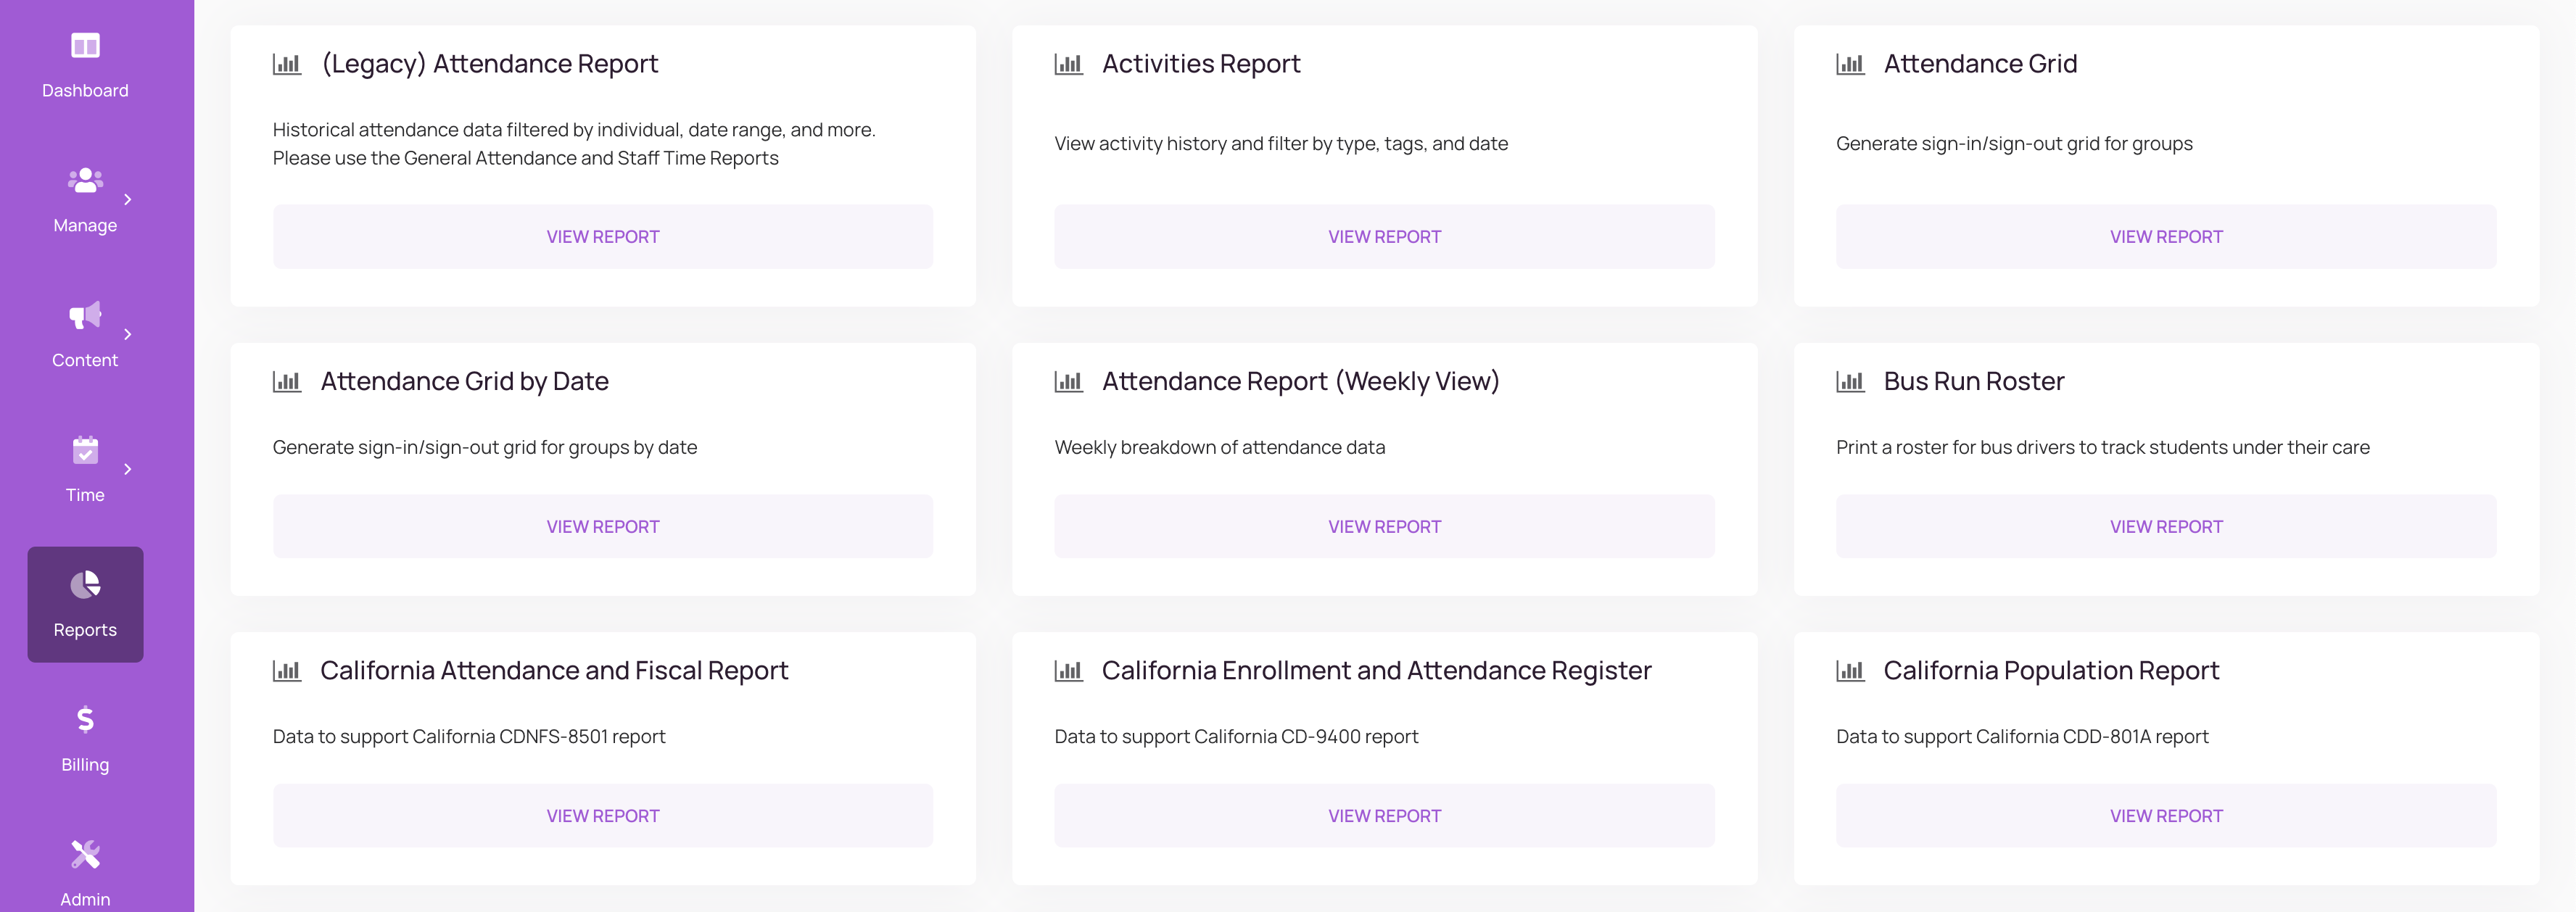View the Attendance Grid report

2166,236
